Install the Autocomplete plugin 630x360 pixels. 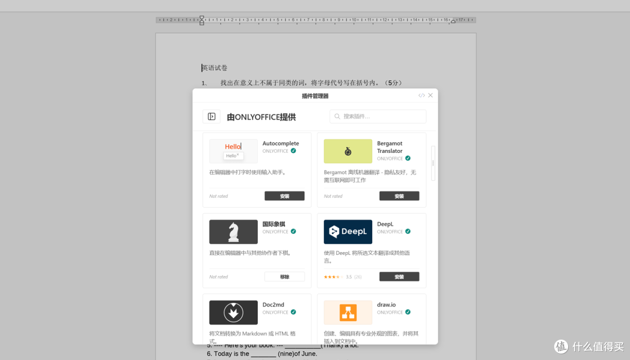point(285,196)
